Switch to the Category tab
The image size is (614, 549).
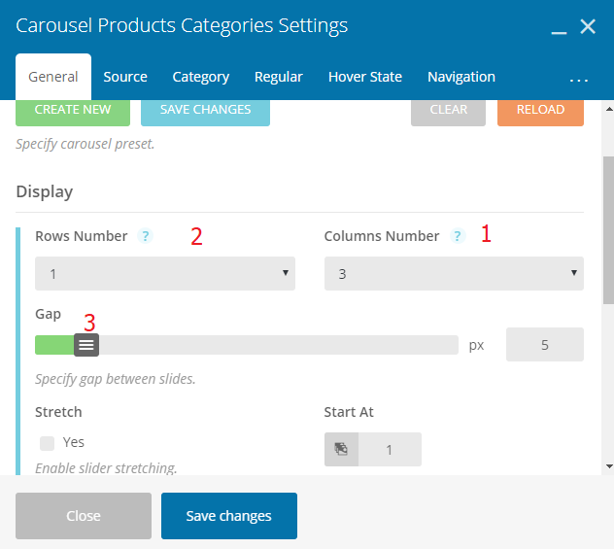click(x=201, y=77)
